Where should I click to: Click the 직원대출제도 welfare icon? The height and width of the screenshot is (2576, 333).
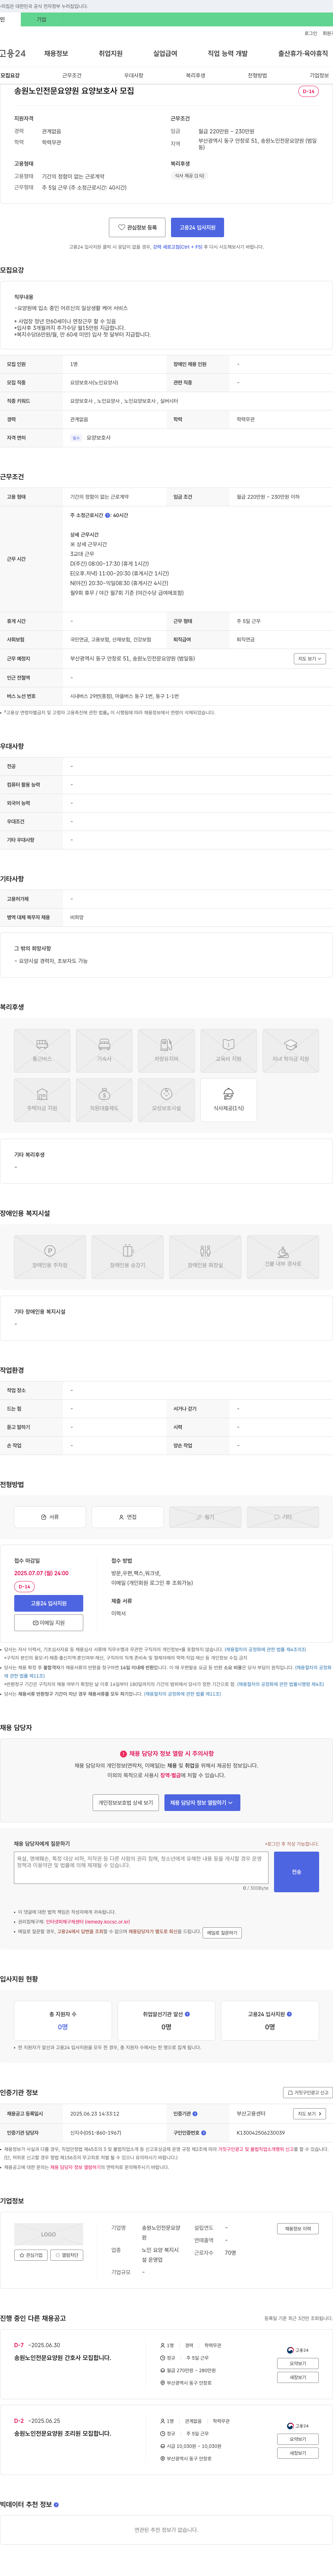click(104, 1100)
